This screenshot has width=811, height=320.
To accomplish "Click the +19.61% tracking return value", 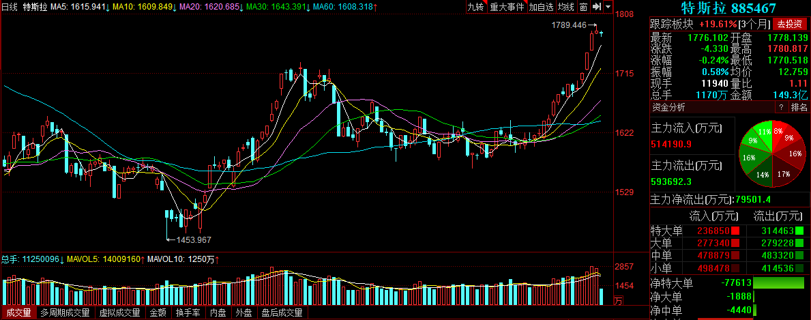I will [717, 24].
